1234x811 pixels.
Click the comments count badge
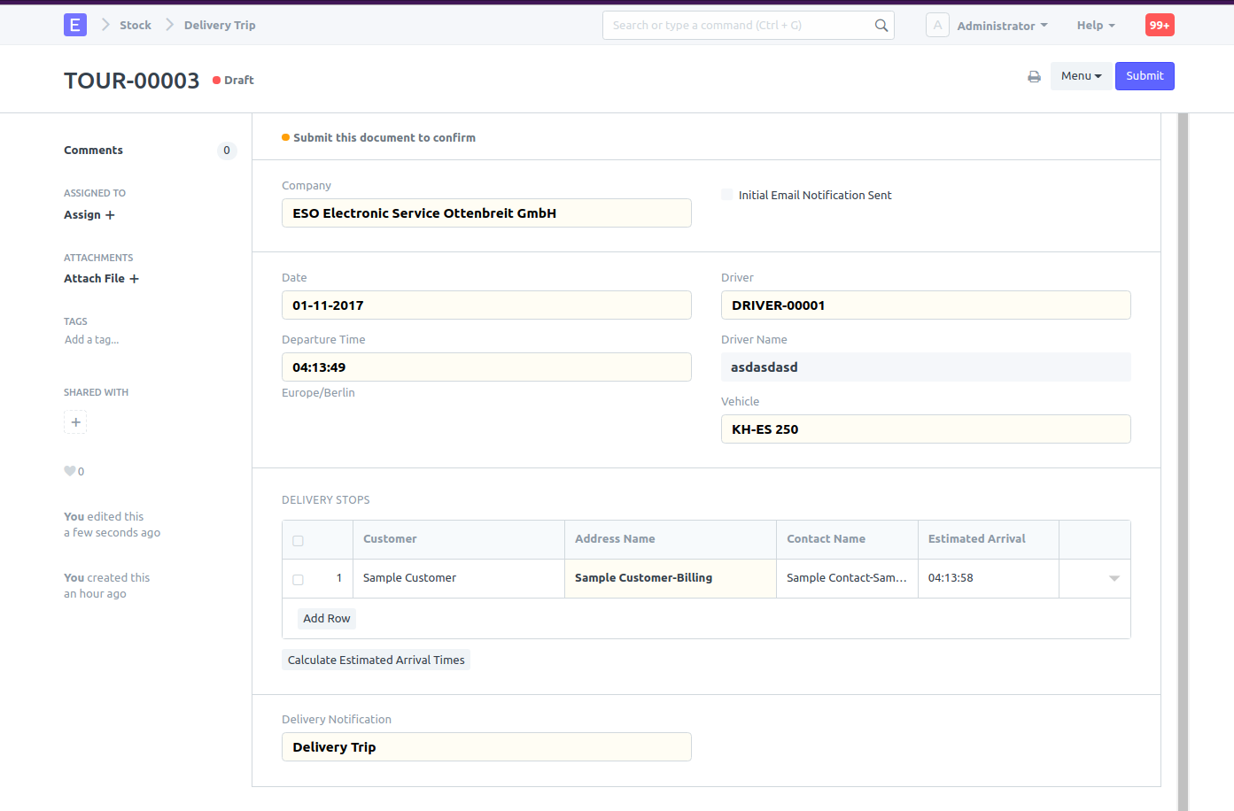click(227, 151)
